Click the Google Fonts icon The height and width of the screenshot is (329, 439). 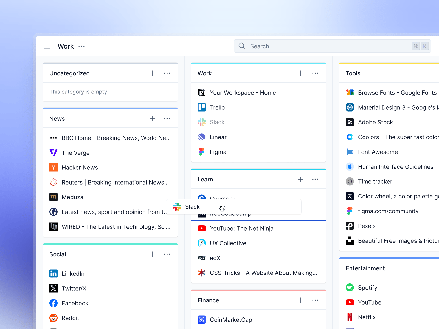pos(350,93)
